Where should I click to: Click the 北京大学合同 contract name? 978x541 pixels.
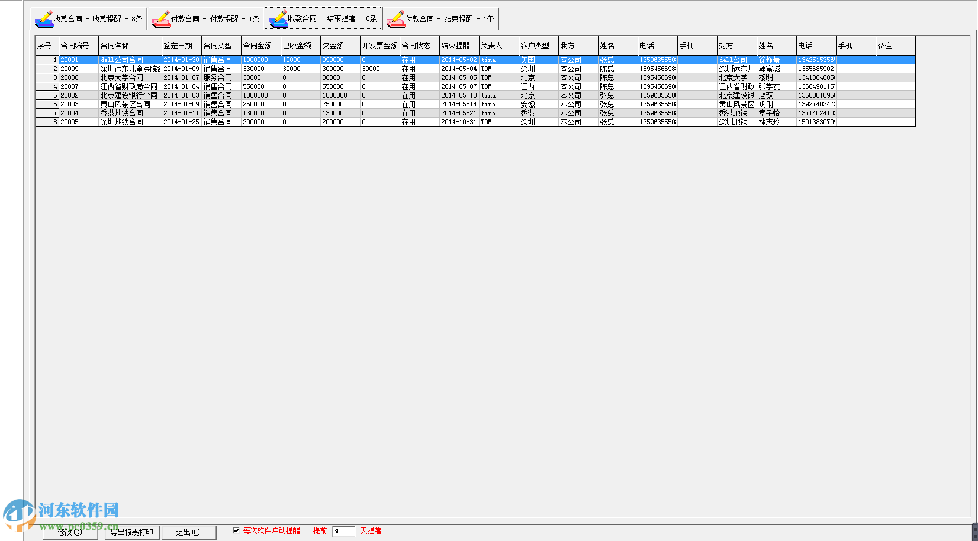pyautogui.click(x=130, y=77)
